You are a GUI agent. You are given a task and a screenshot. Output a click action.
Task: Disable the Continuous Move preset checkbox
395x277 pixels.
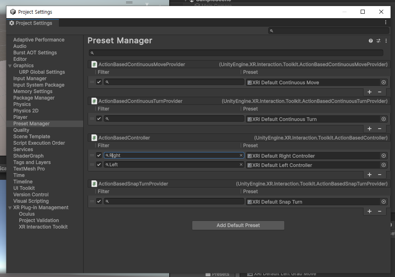(99, 82)
